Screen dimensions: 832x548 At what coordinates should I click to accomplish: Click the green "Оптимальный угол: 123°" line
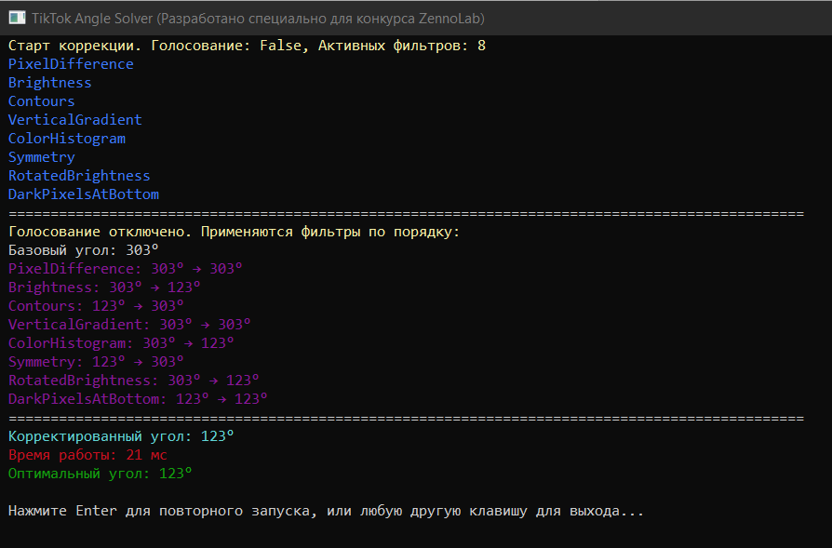click(101, 474)
